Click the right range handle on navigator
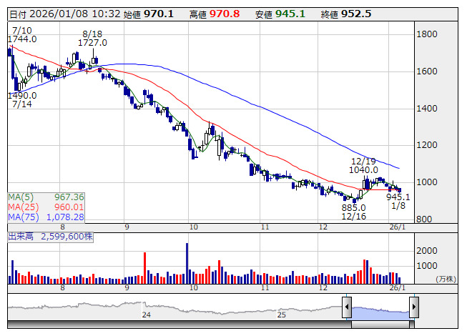Screen dimensions: 467x336 click(x=414, y=308)
